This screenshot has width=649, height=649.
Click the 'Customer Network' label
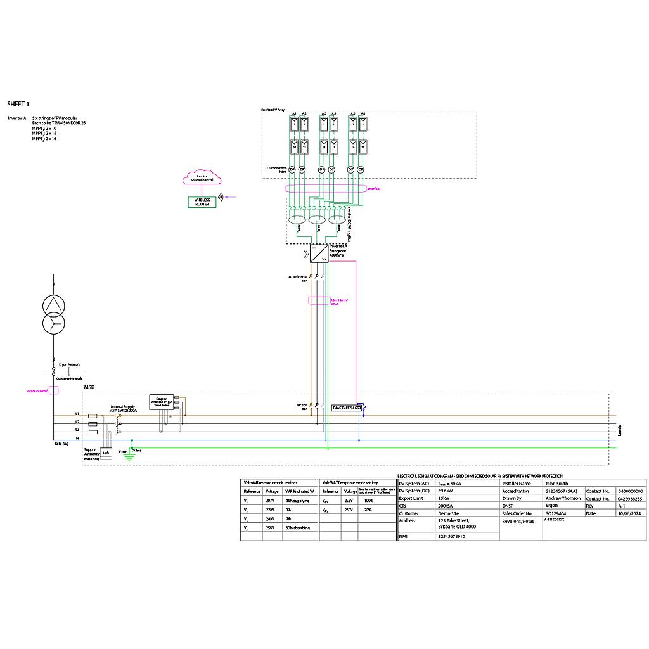tap(69, 379)
